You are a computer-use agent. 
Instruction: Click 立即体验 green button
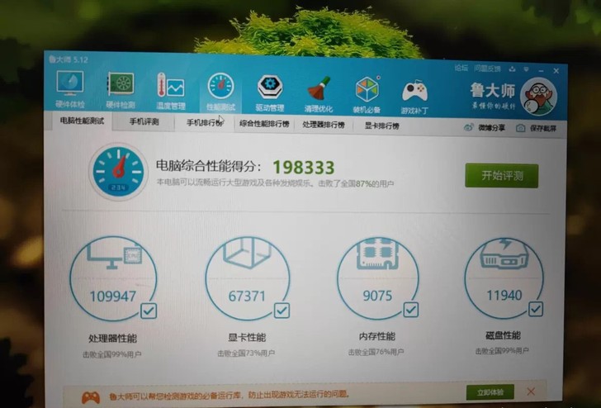(490, 392)
